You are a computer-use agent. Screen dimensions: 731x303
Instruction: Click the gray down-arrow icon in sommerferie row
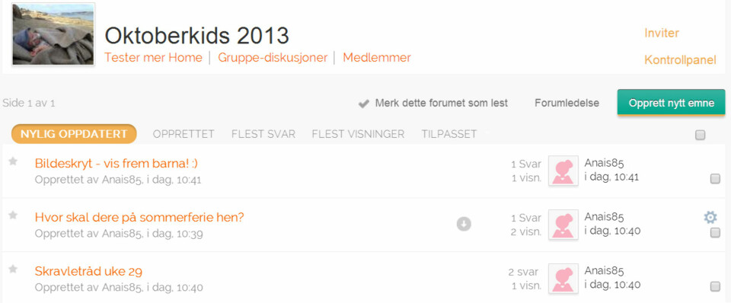point(464,225)
